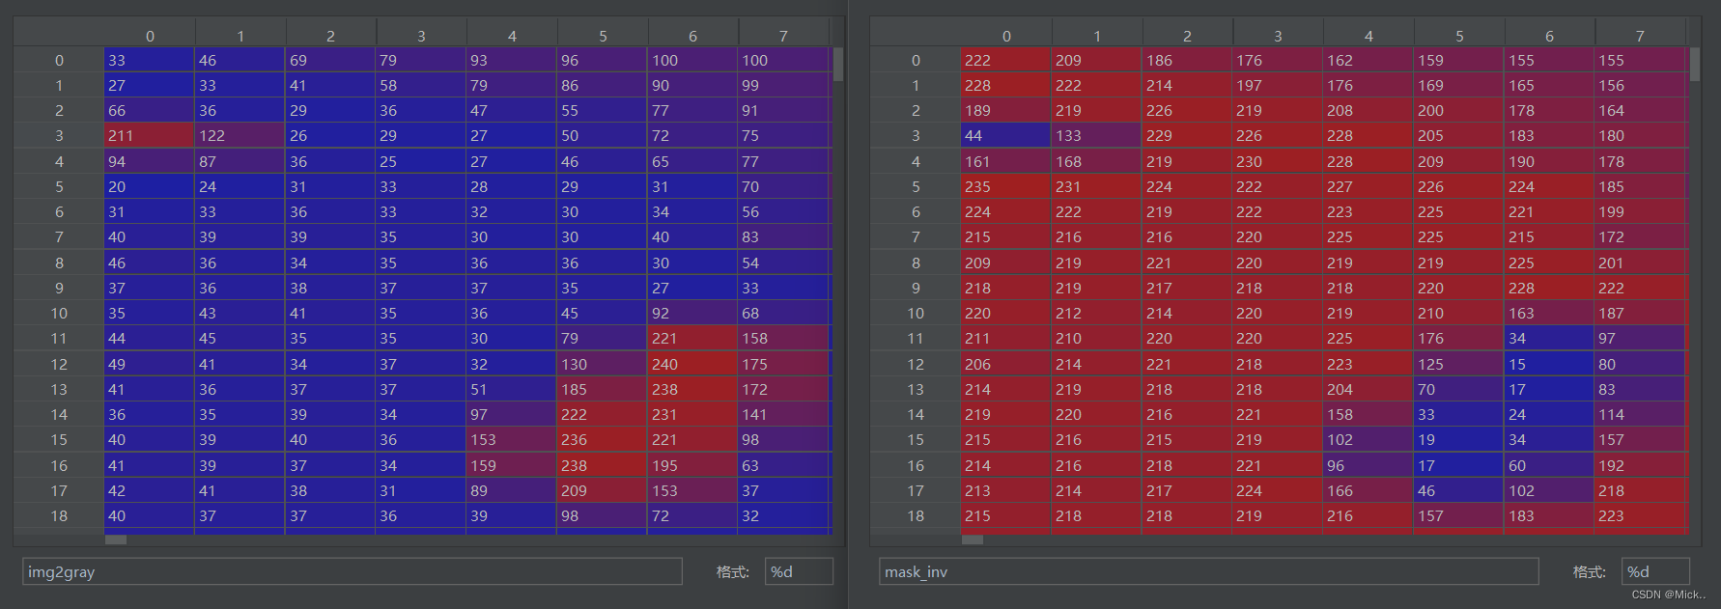Screen dimensions: 1721x609
Task: Click cell 69 in img2gray row 0
Action: pos(330,60)
